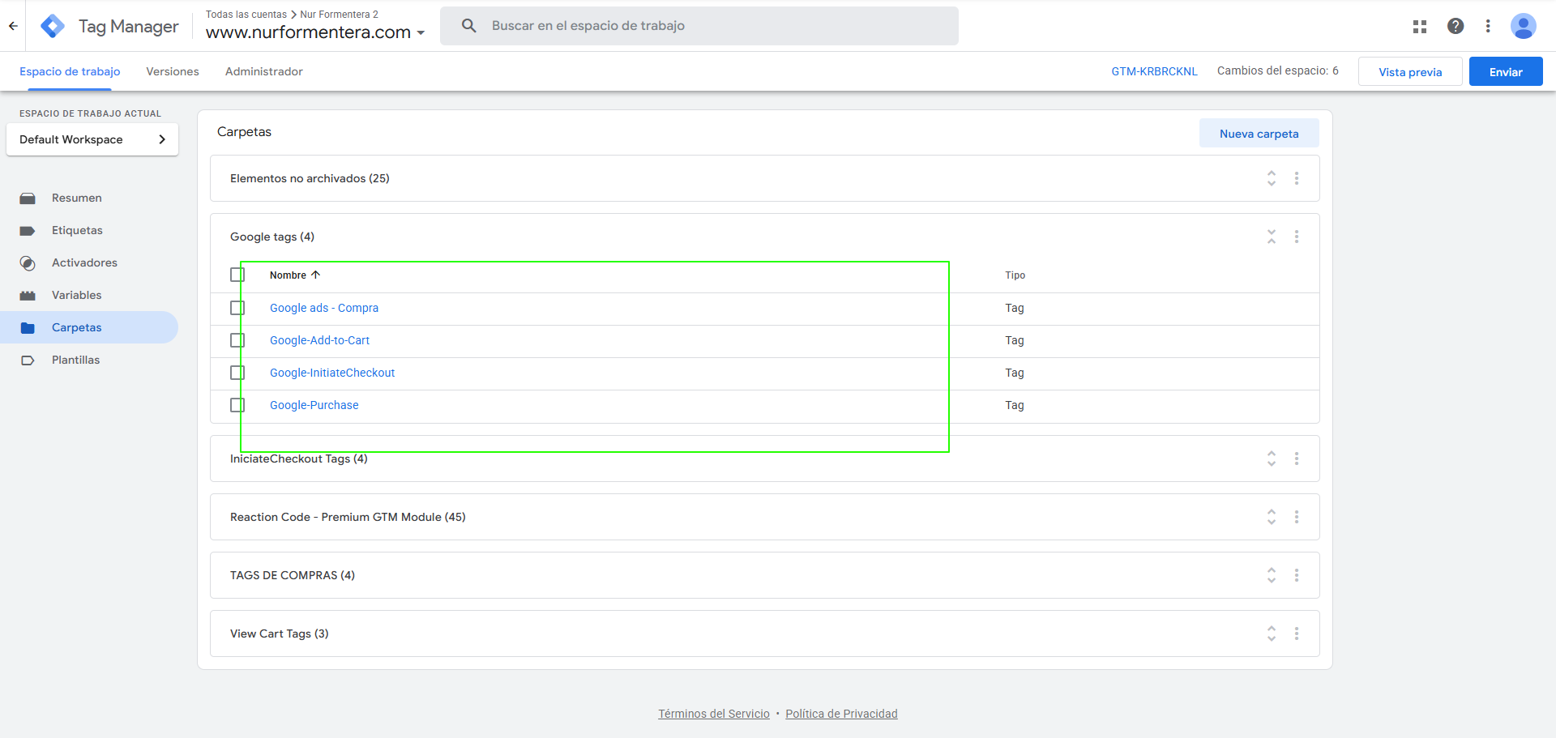The height and width of the screenshot is (738, 1556).
Task: Check the Google-InitiateCheckout row checkbox
Action: 237,373
